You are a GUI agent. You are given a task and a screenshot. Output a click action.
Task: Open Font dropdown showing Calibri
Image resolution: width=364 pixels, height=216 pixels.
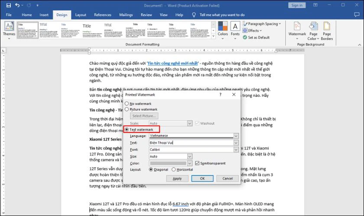click(236, 149)
